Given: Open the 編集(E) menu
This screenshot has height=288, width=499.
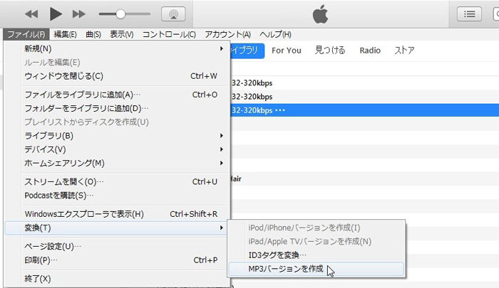Looking at the screenshot, I should [66, 34].
